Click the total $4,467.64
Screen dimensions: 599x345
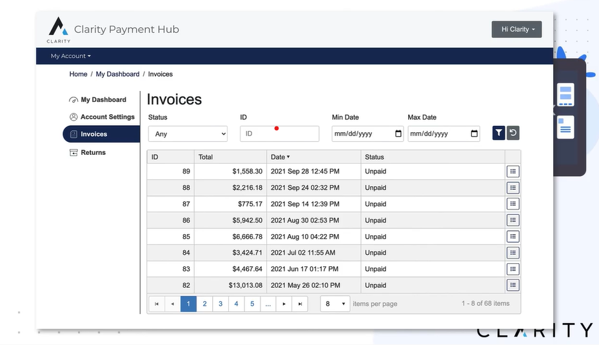247,269
